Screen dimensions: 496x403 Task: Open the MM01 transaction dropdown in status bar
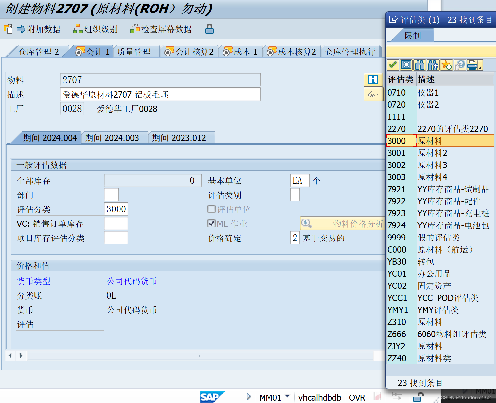coord(287,396)
